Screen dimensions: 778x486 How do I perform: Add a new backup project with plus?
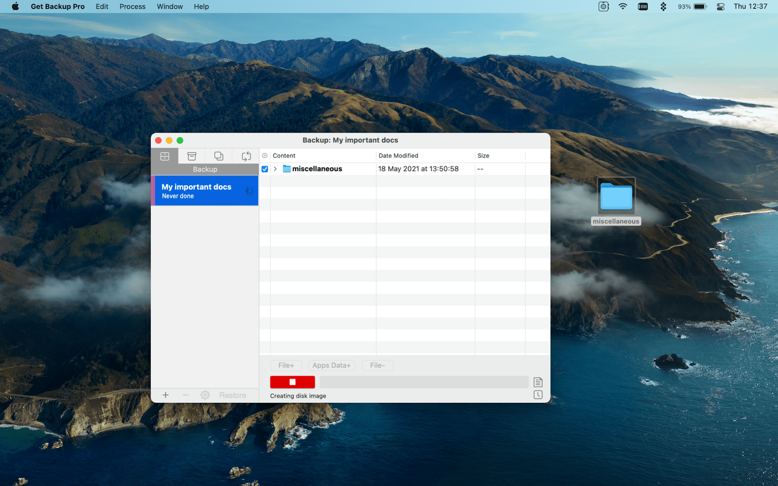(x=165, y=395)
